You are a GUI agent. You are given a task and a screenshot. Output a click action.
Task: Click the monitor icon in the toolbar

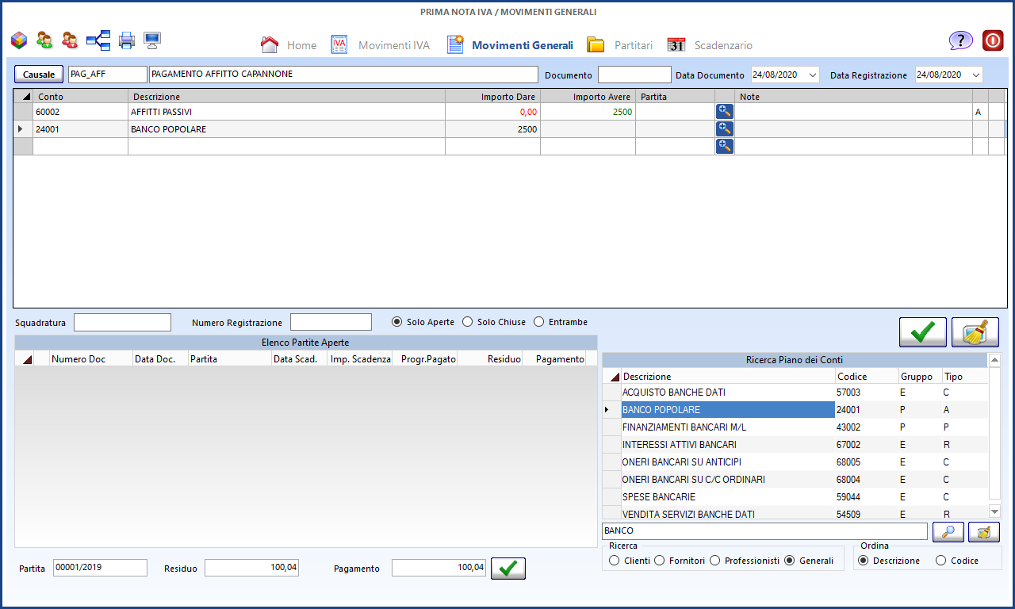point(152,40)
